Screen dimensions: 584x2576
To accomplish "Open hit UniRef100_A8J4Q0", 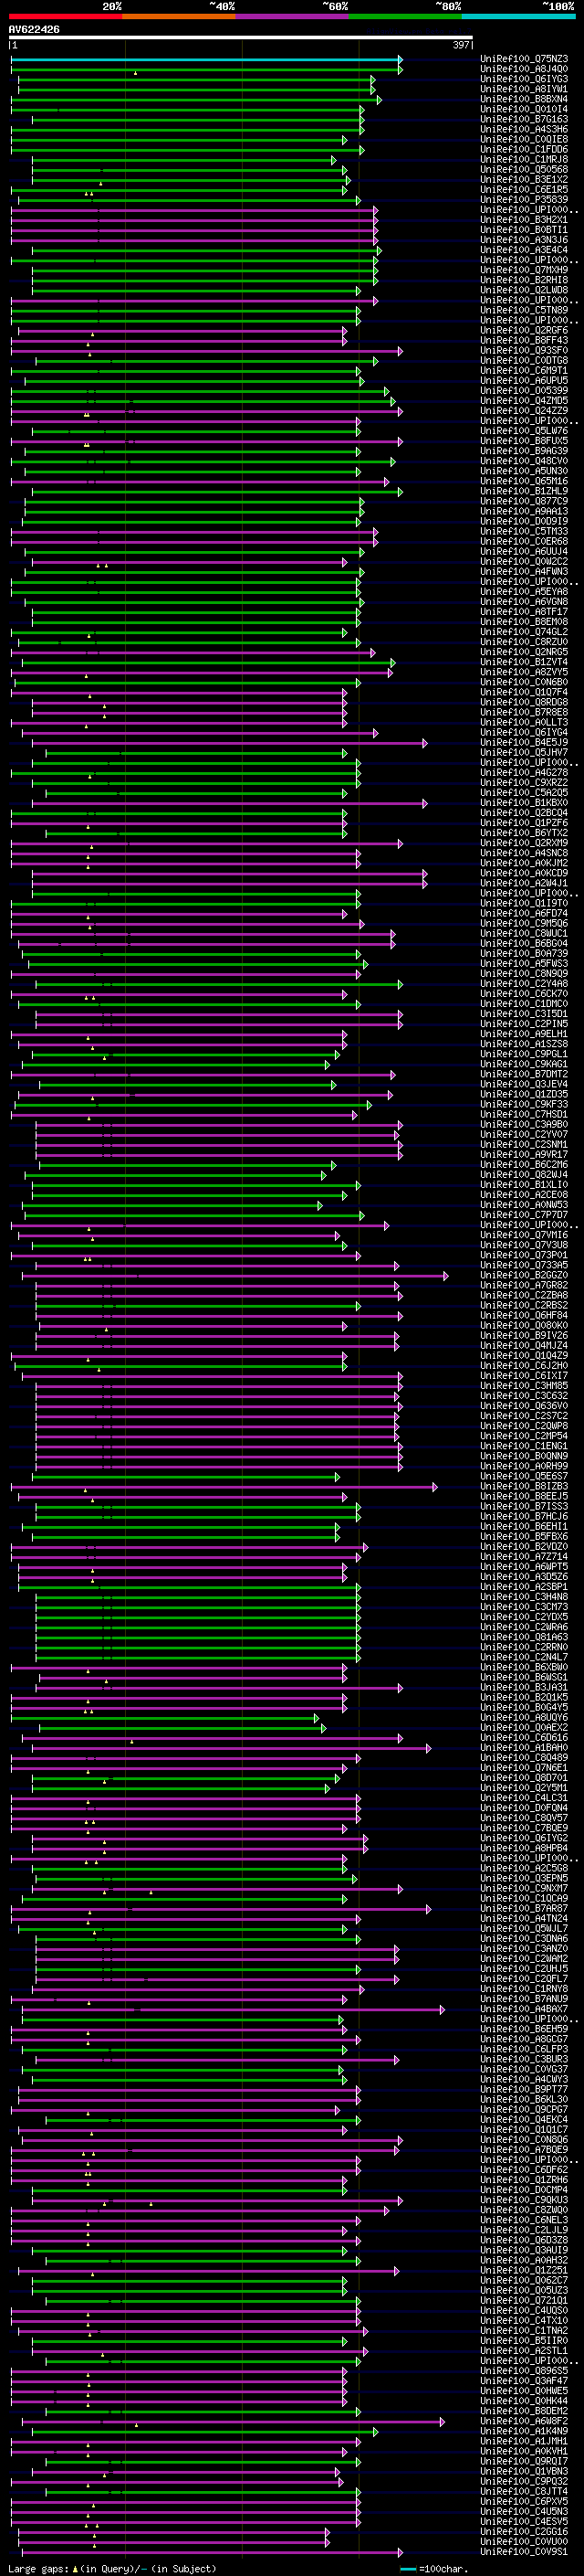I will pyautogui.click(x=524, y=69).
